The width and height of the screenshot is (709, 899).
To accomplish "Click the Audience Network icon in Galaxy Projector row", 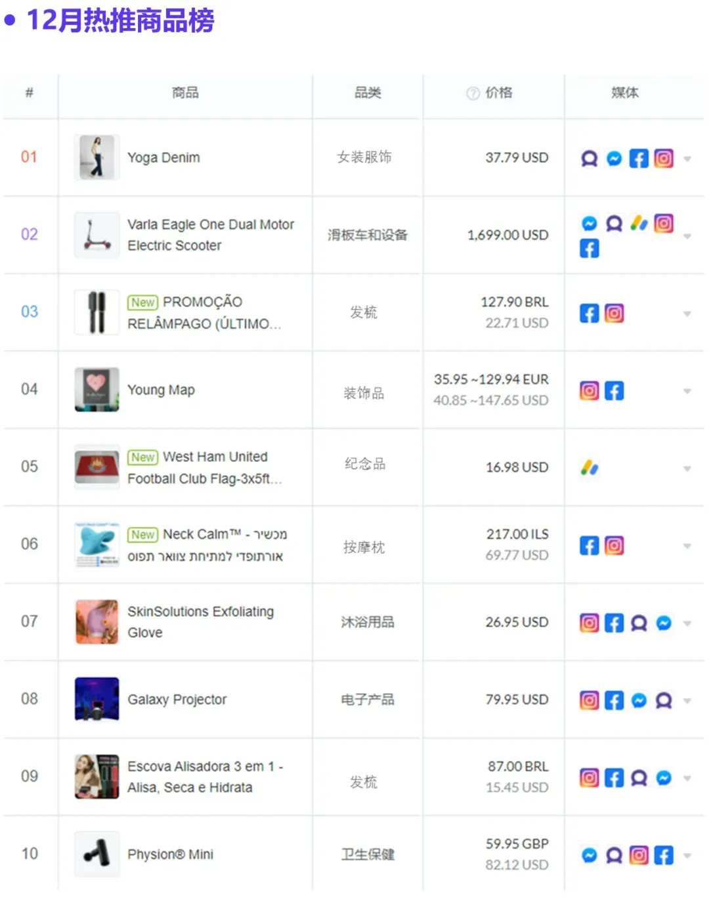I will pos(664,701).
